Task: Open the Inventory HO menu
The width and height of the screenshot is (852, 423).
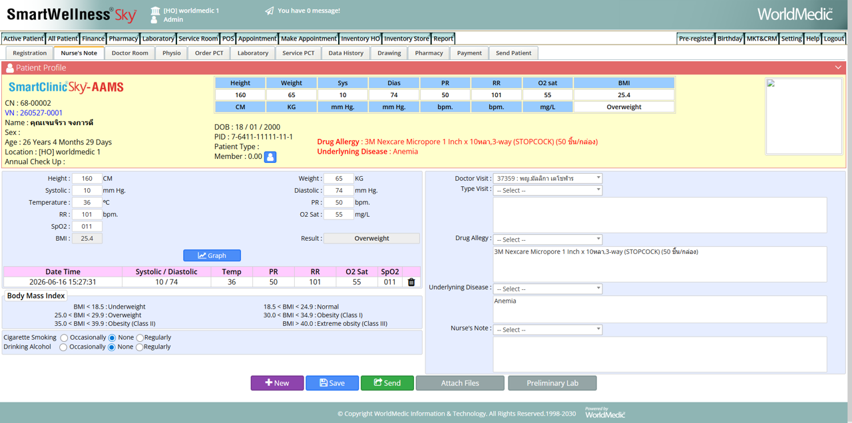Action: [361, 39]
